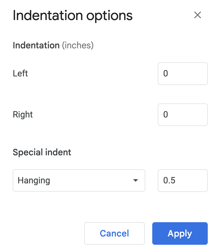Apply the hanging indent settings
The image size is (219, 250).
click(180, 233)
